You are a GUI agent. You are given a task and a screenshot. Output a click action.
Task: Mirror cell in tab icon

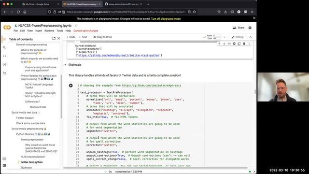pyautogui.click(x=239, y=43)
